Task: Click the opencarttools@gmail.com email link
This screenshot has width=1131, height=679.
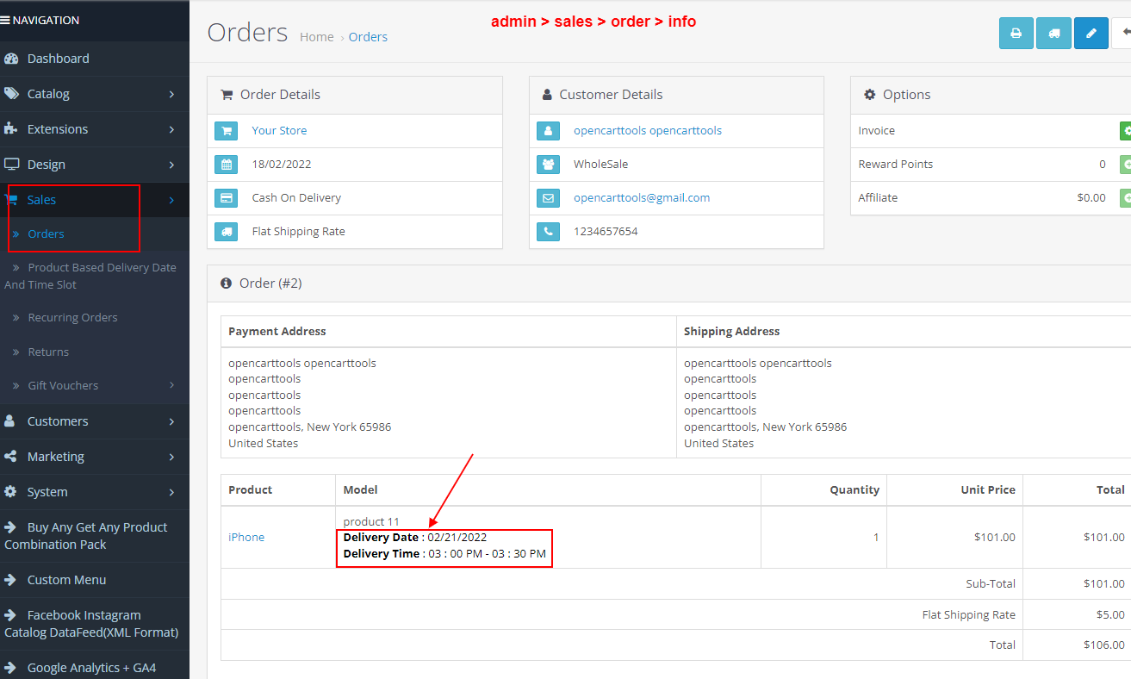Action: point(641,197)
